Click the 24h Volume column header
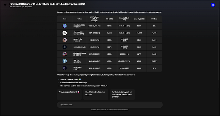Viewport: 220px width, 116px height. click(x=94, y=19)
